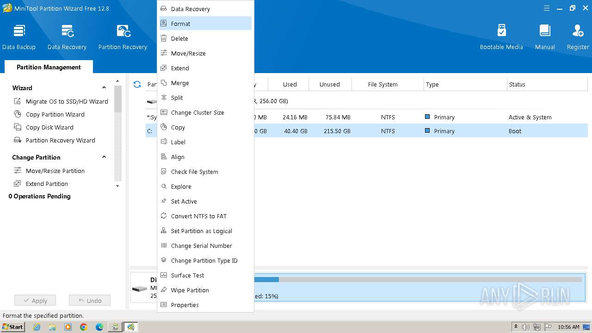Open Properties from context menu
The width and height of the screenshot is (592, 333).
(205, 305)
